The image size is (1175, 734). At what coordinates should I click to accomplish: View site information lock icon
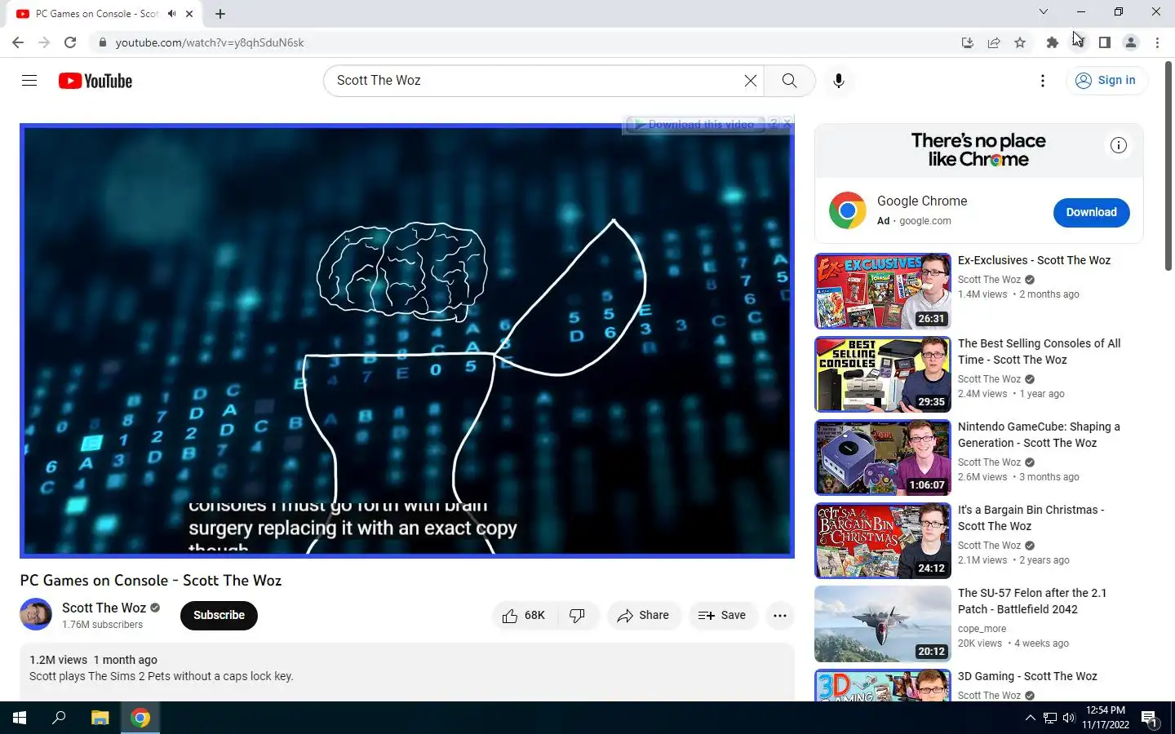tap(102, 42)
